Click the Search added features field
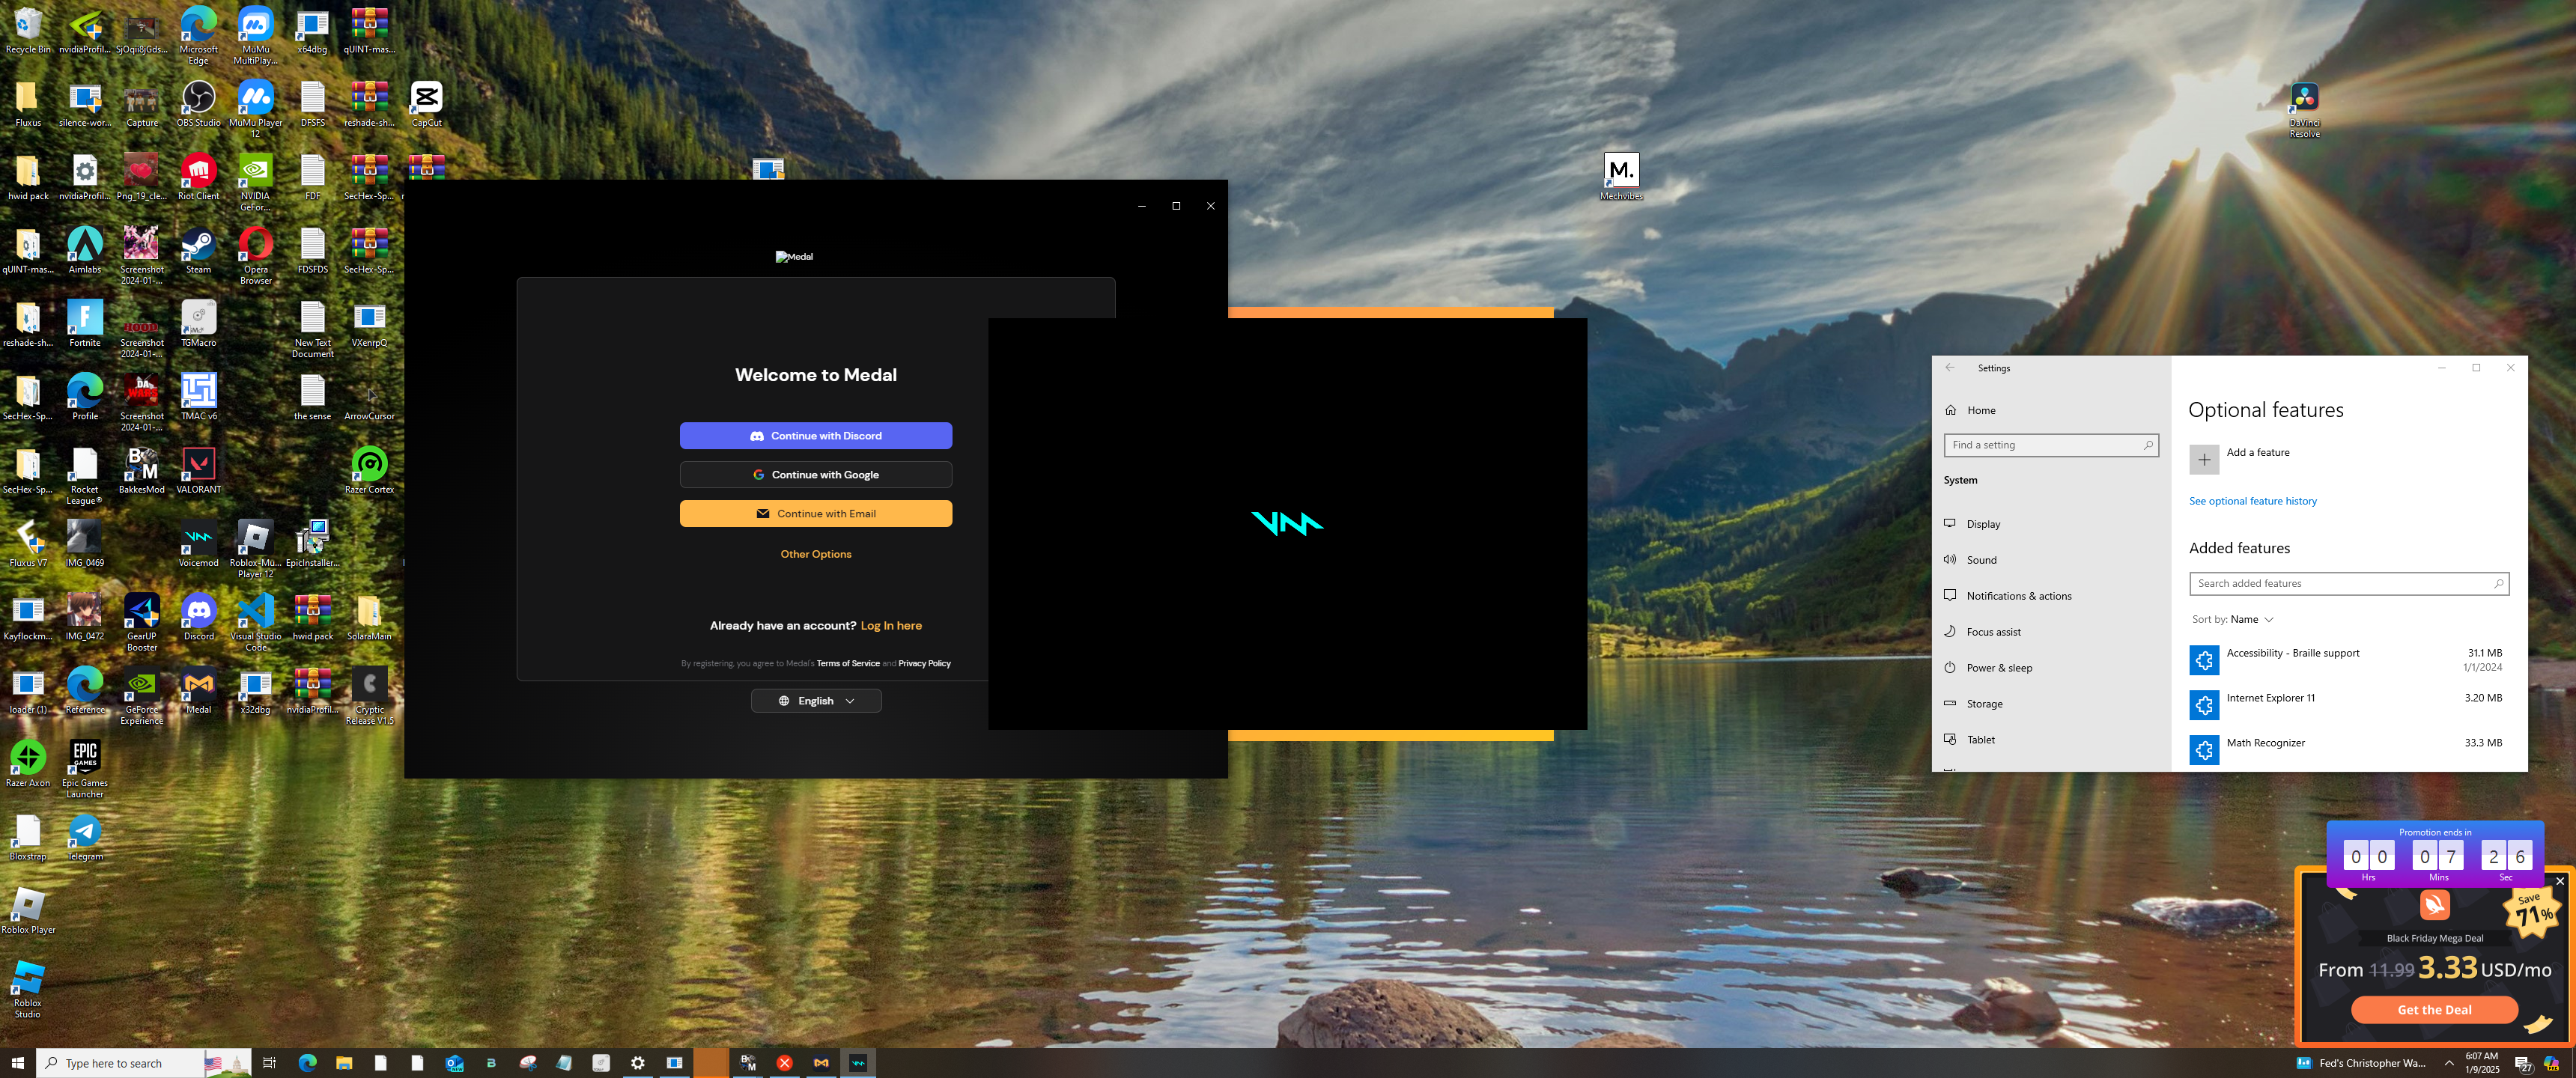 click(x=2340, y=583)
